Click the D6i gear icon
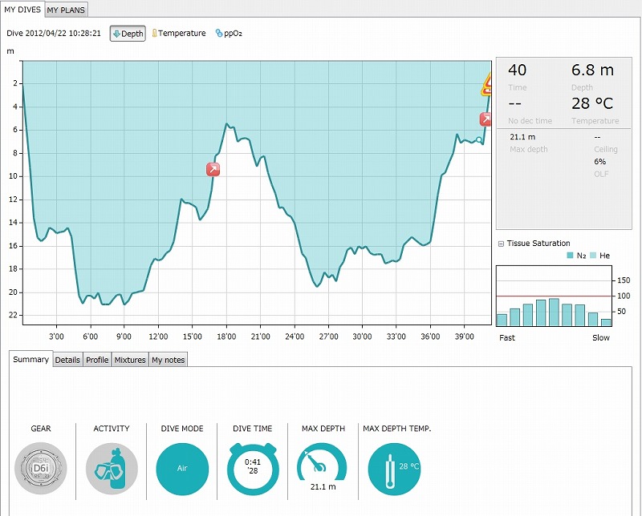Viewport: 642px width, 516px height. point(40,470)
